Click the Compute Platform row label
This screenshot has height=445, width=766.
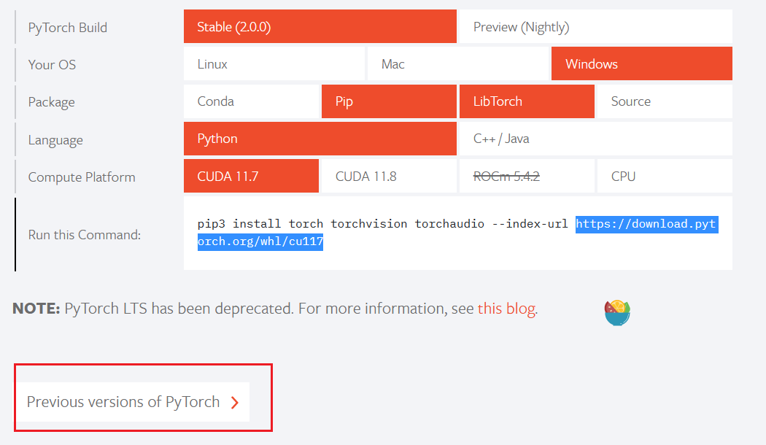tap(82, 177)
